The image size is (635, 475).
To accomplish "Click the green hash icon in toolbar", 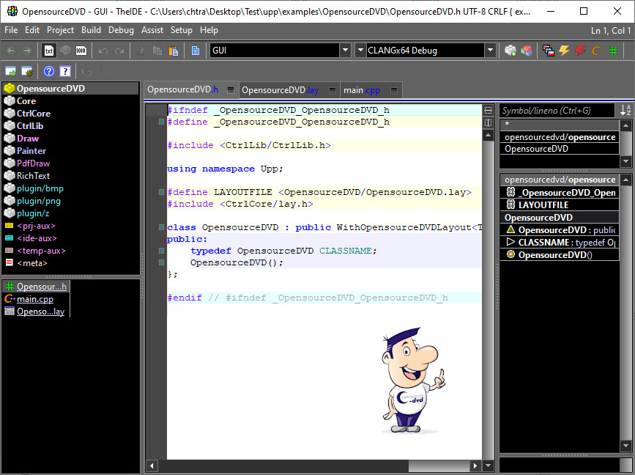I will (x=612, y=51).
